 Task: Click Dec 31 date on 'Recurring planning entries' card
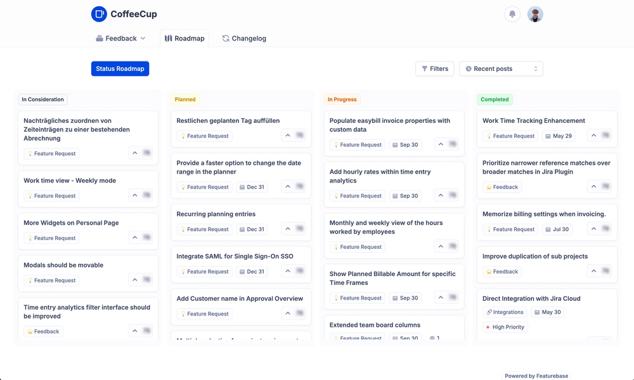click(252, 229)
